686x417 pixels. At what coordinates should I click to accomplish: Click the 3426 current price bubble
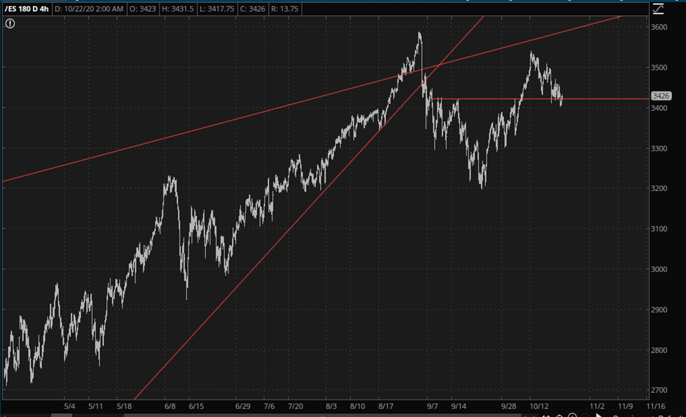(661, 96)
